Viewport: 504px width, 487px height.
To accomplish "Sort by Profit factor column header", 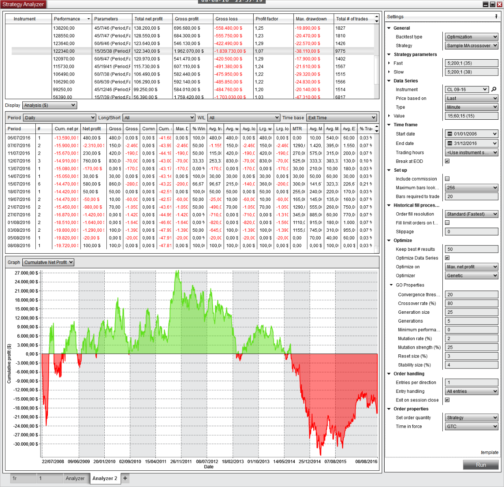I will click(274, 19).
